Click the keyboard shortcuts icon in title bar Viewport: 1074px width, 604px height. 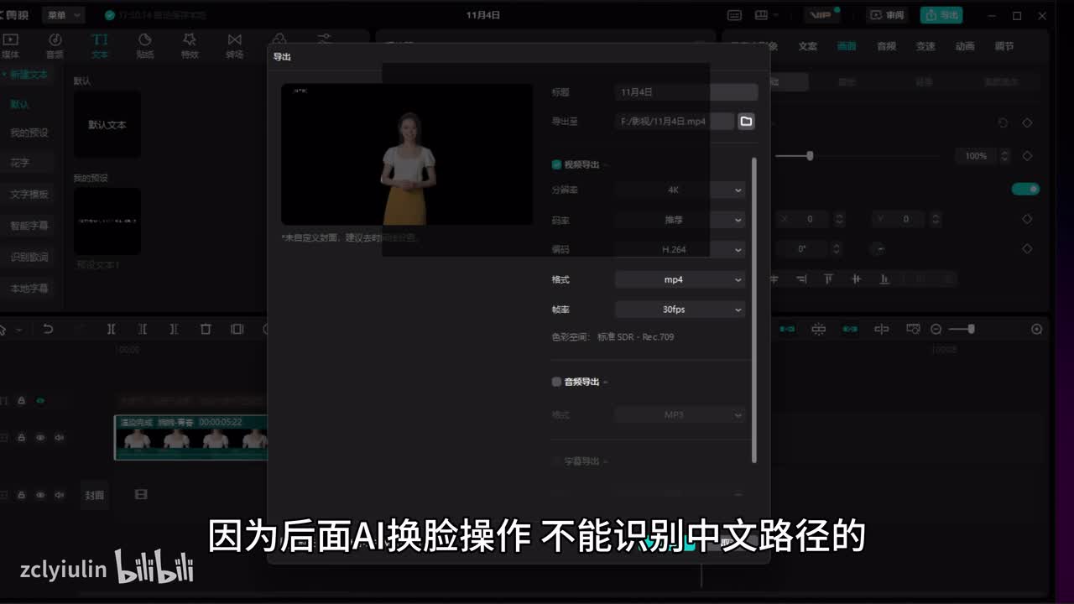[734, 15]
